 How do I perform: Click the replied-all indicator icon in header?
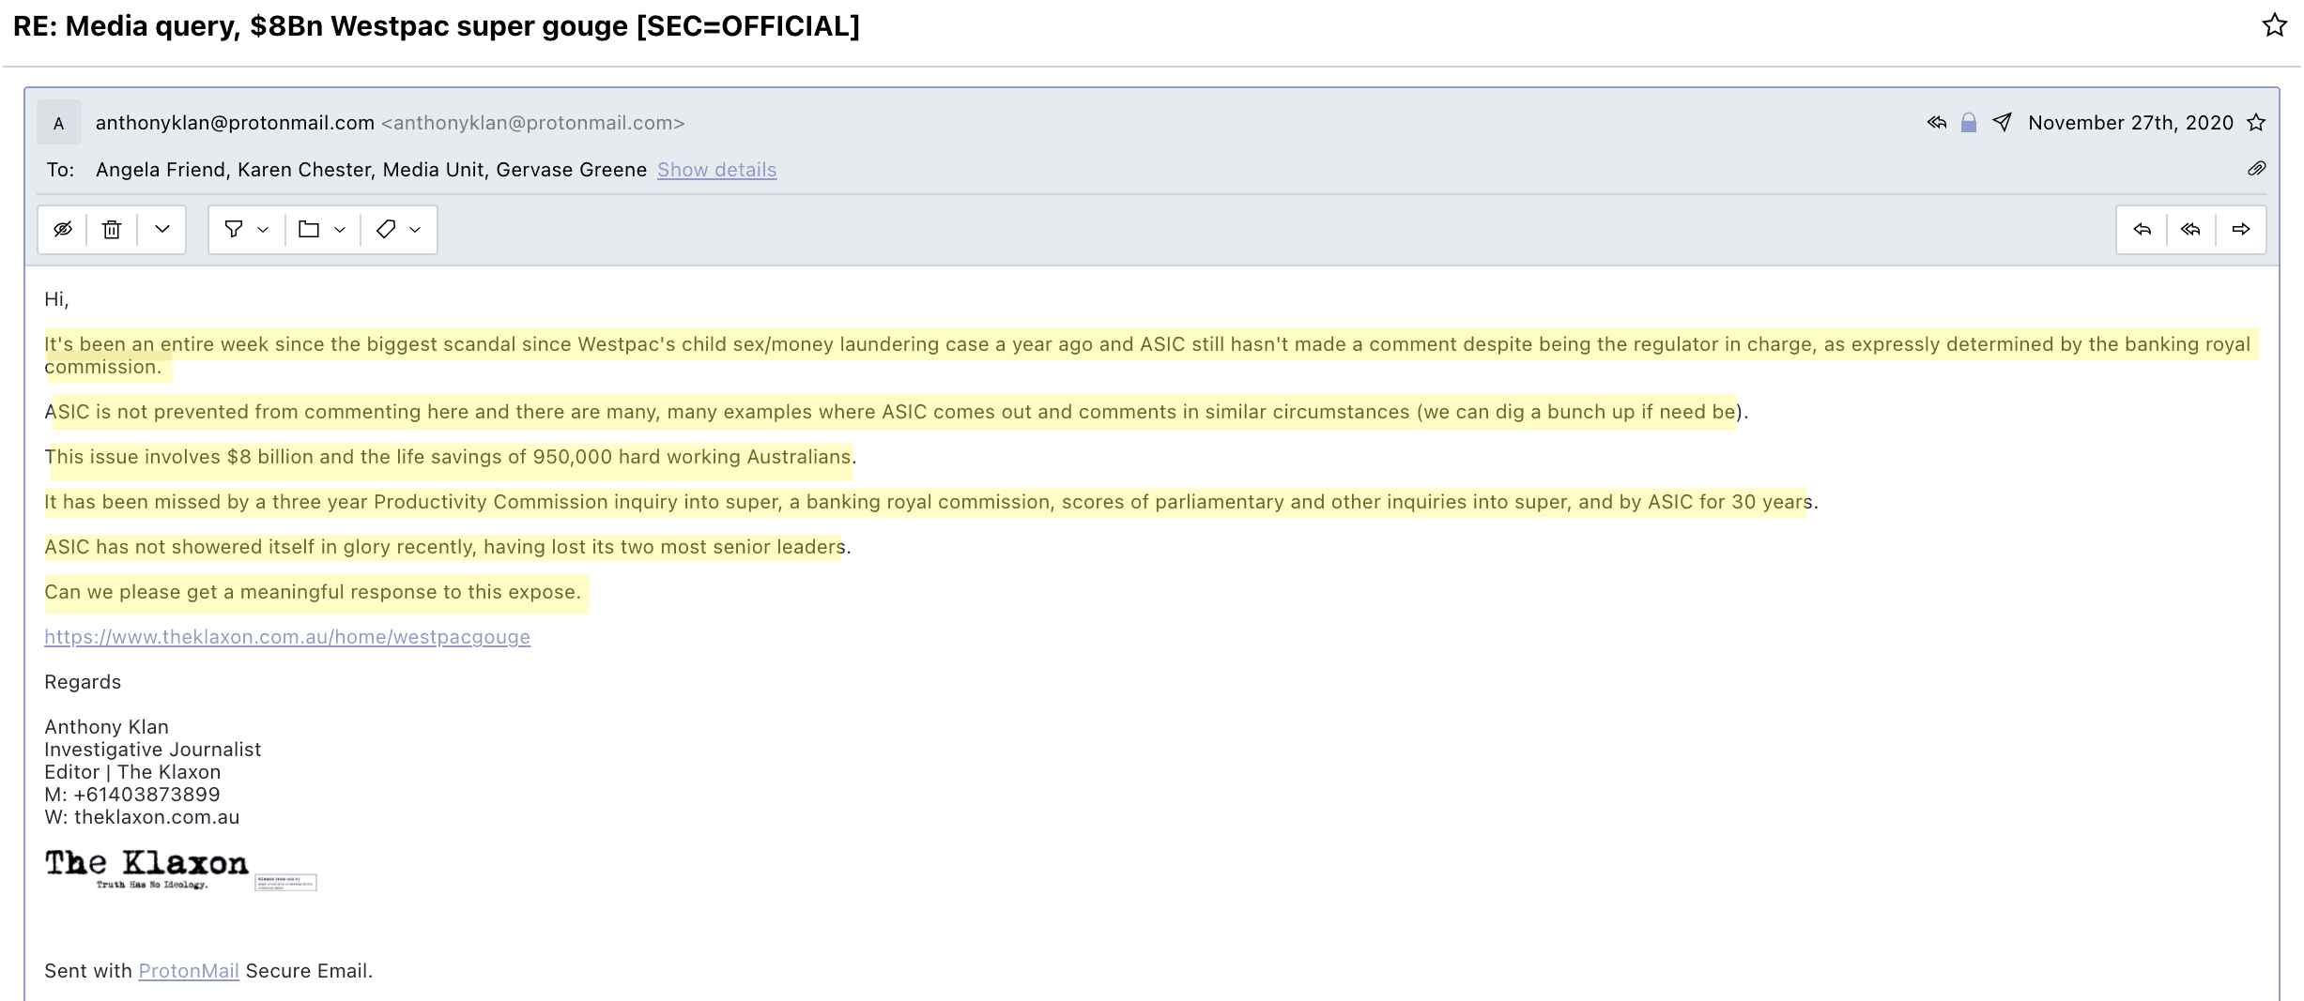[1937, 123]
